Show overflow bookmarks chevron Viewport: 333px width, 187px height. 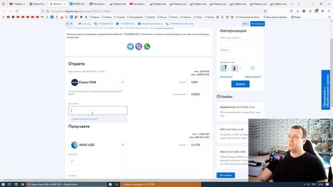point(329,17)
